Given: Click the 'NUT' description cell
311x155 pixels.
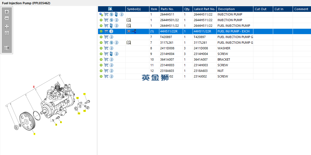Looking at the screenshot, I should (x=235, y=71).
